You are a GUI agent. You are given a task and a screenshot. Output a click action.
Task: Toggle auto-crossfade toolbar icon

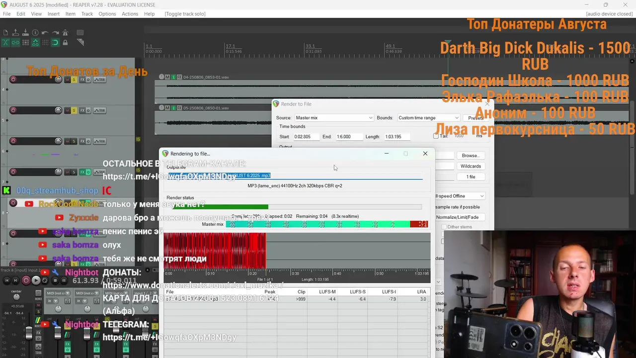[5, 43]
